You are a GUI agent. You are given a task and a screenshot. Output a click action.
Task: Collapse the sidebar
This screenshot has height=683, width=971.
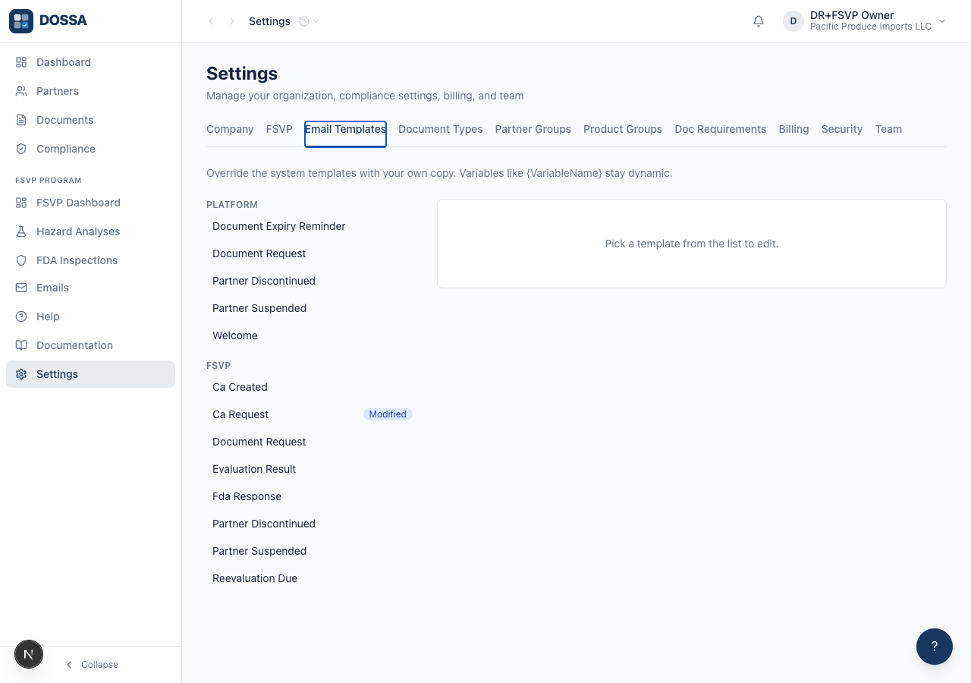click(x=91, y=665)
